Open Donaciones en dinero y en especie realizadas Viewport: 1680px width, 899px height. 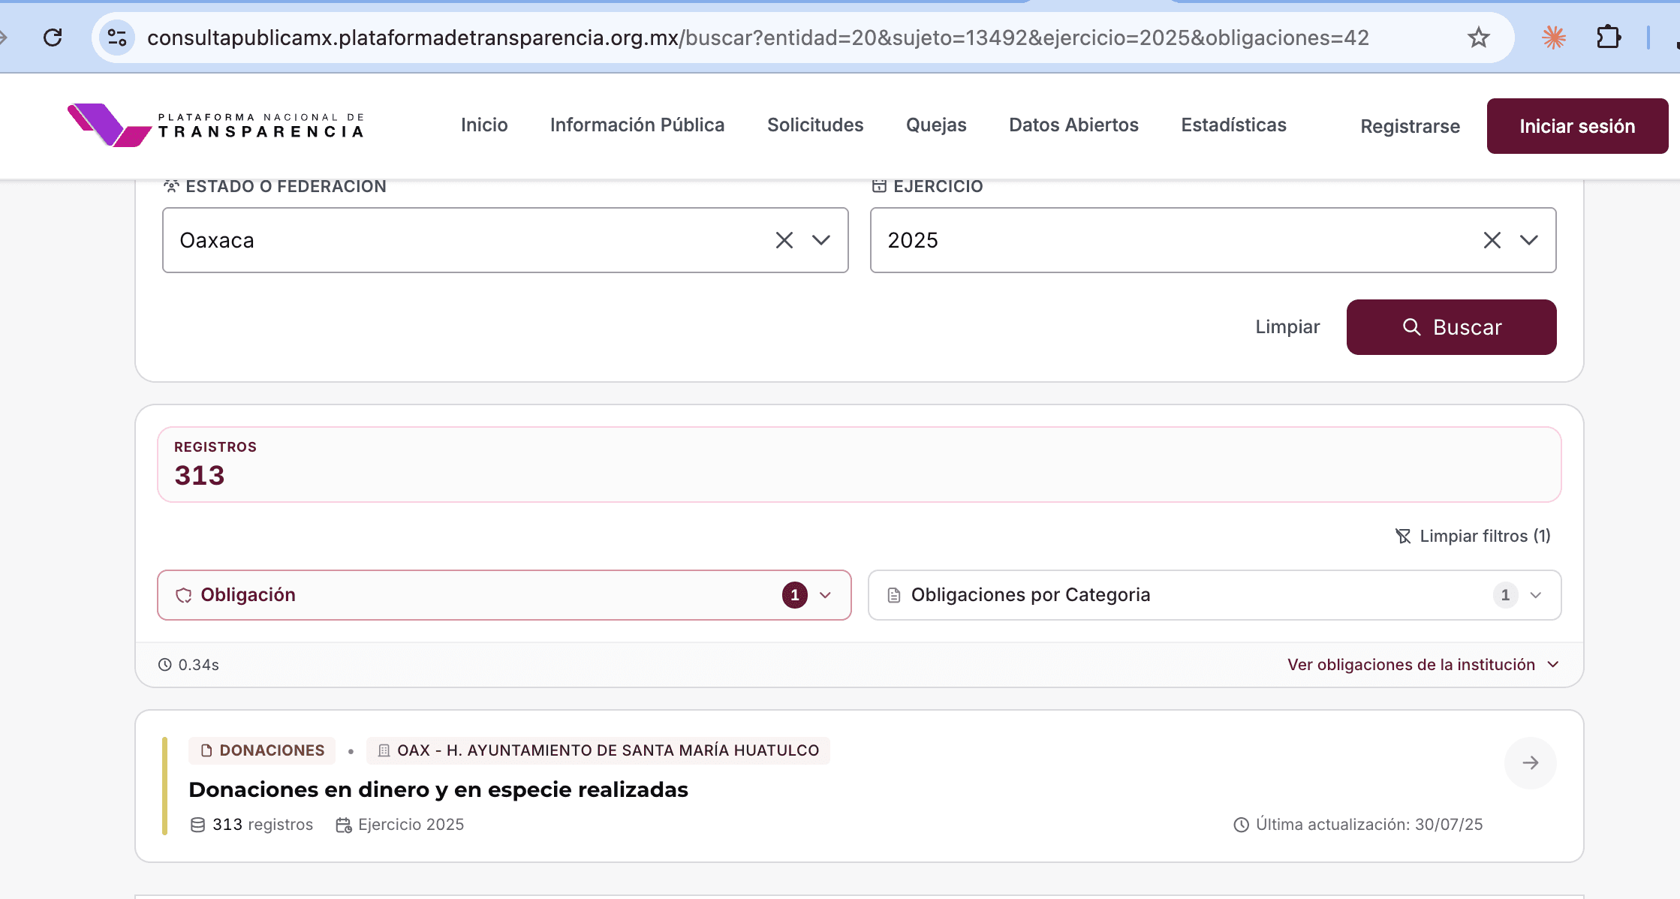coord(438,789)
